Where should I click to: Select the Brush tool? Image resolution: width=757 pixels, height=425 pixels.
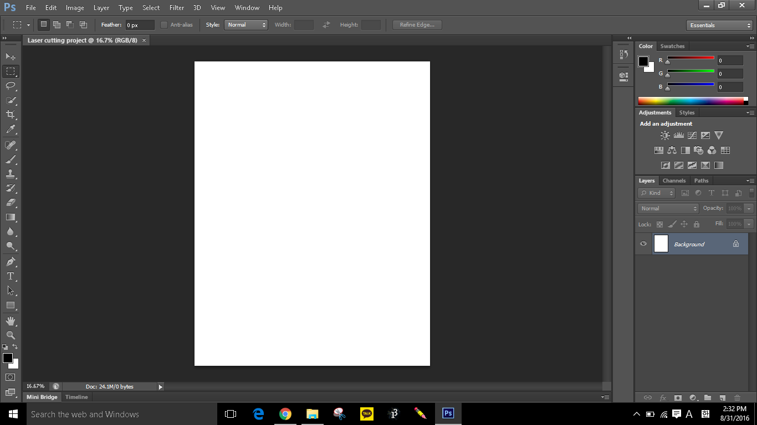pyautogui.click(x=11, y=159)
